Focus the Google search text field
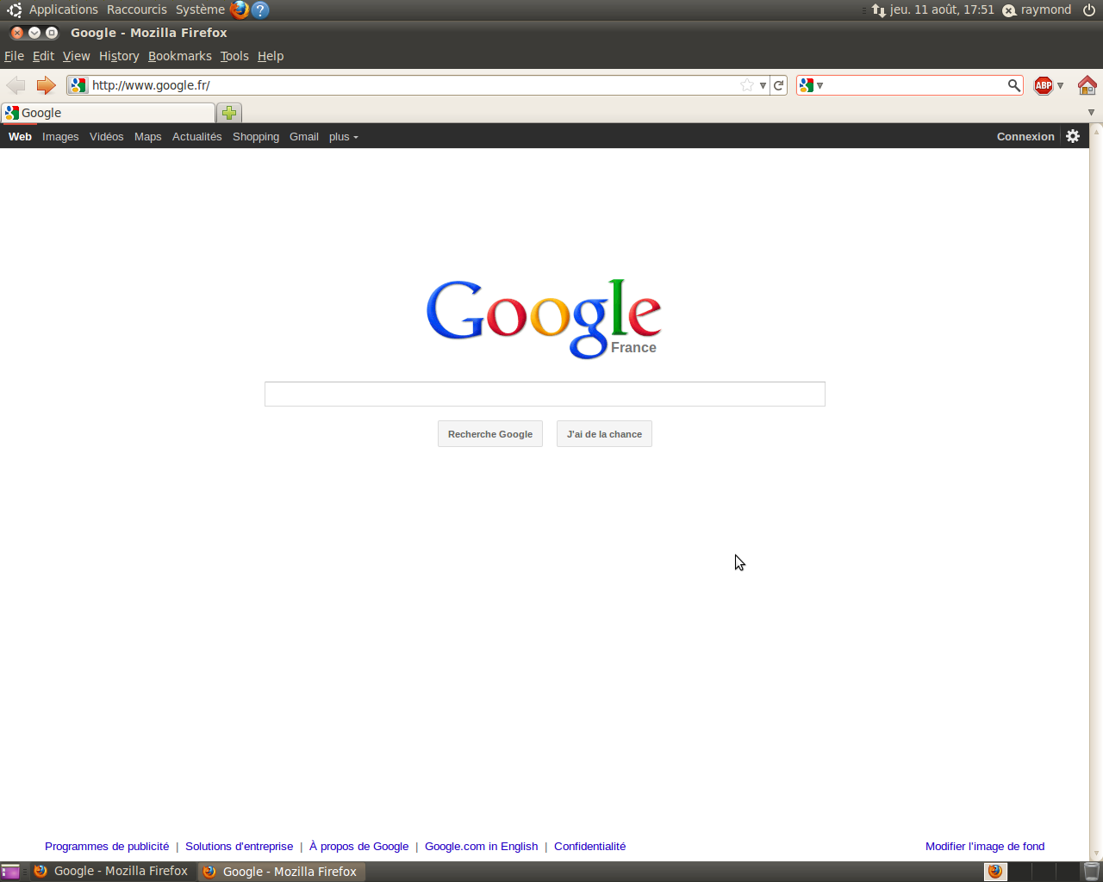 (545, 394)
